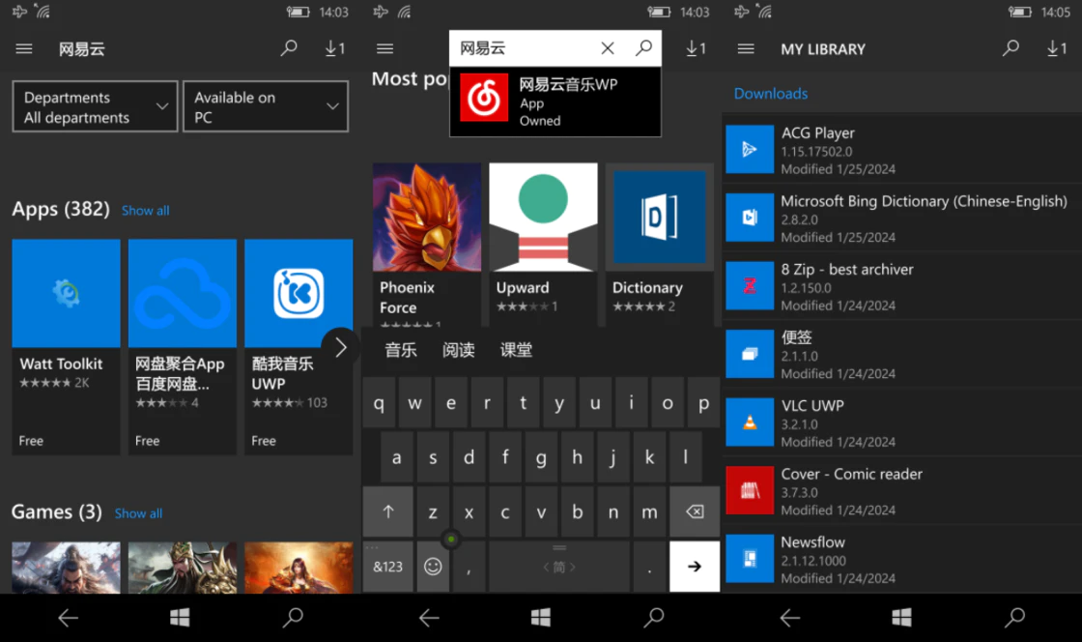Hit the backspace key on keyboard
Screen dimensions: 1082x642
pyautogui.click(x=694, y=512)
